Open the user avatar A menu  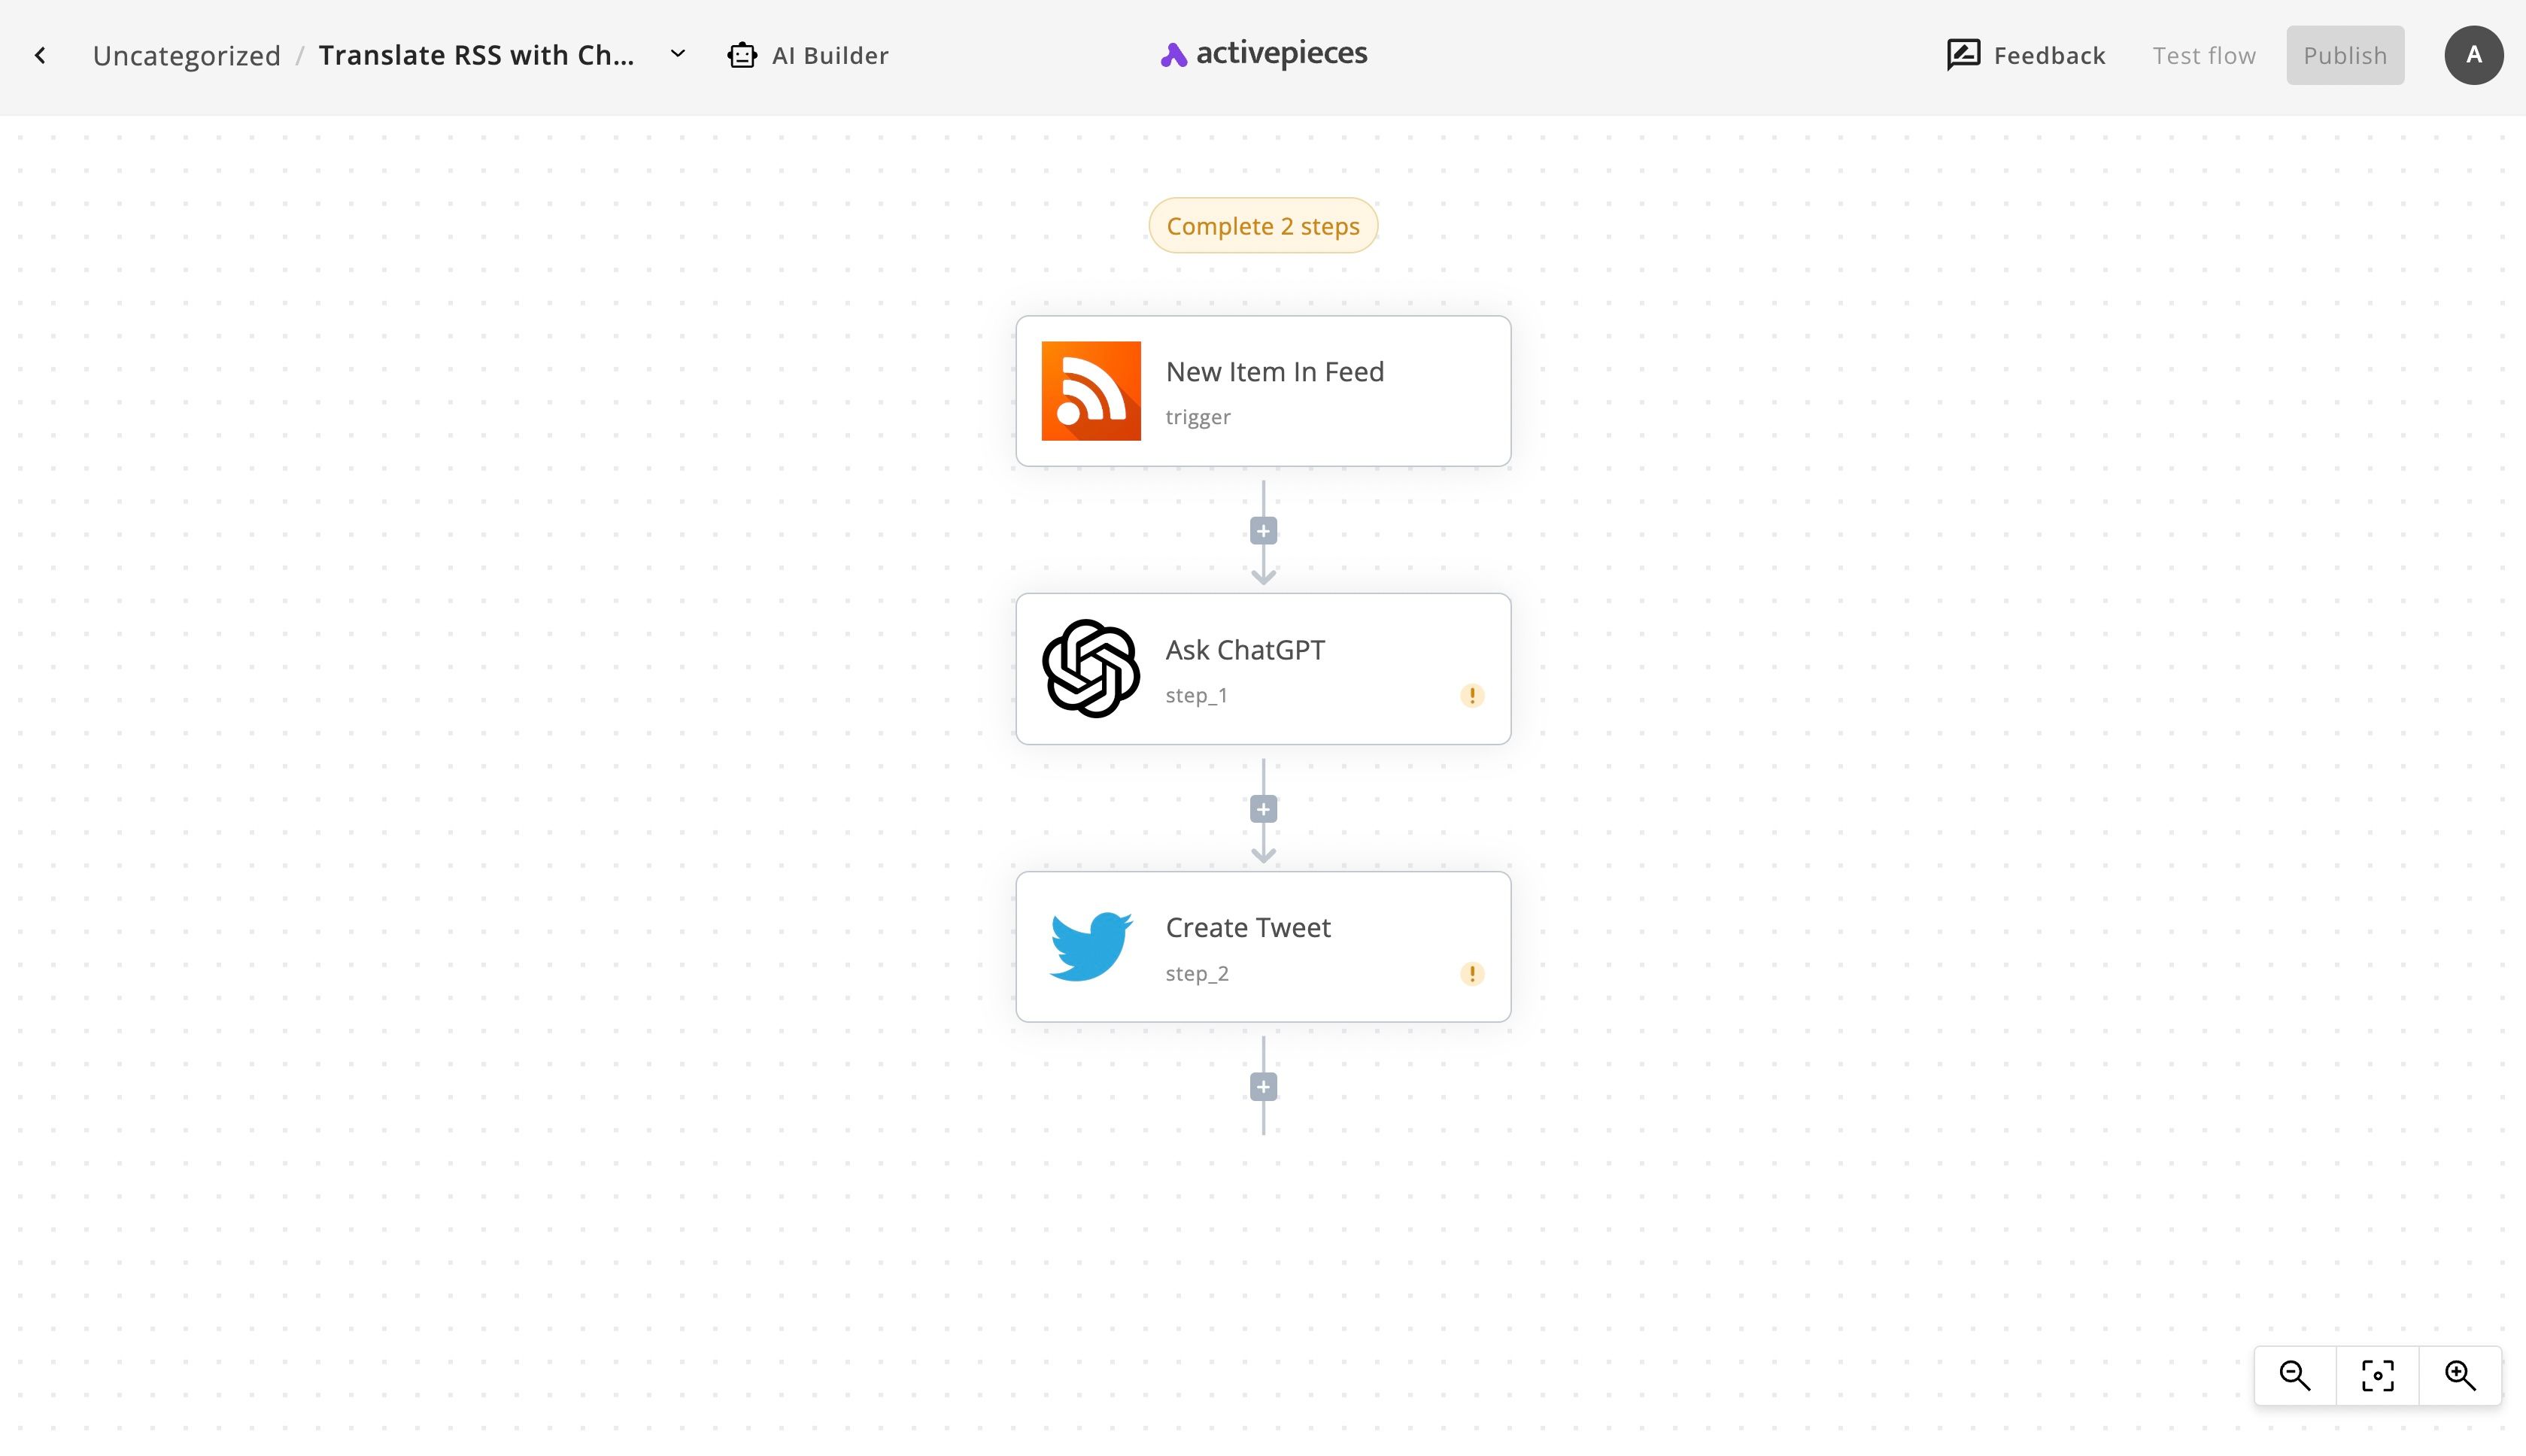[2473, 55]
